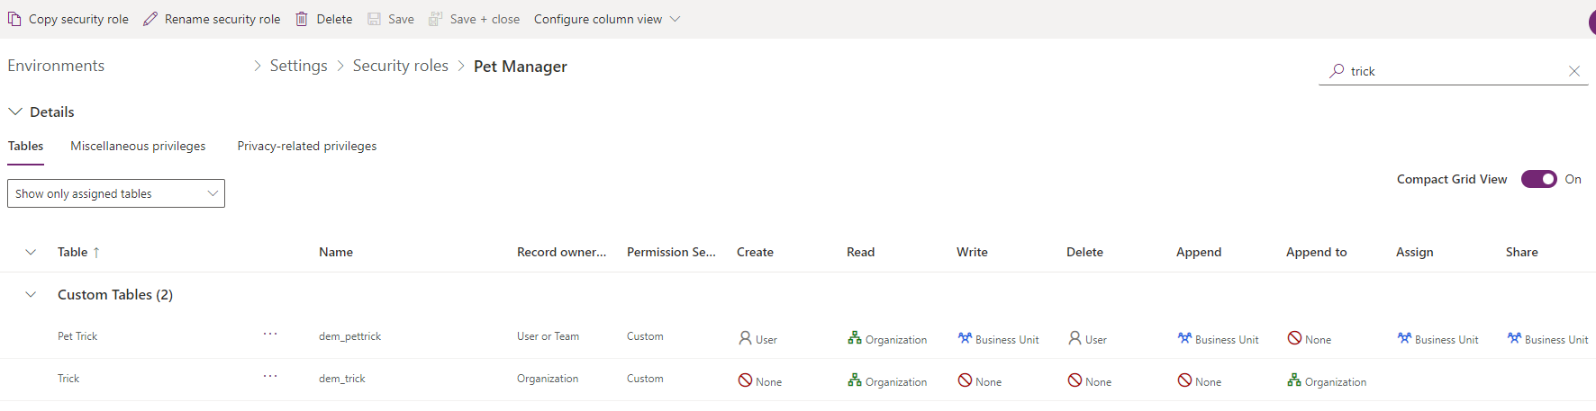Switch to Privacy-related privileges tab

pos(306,146)
